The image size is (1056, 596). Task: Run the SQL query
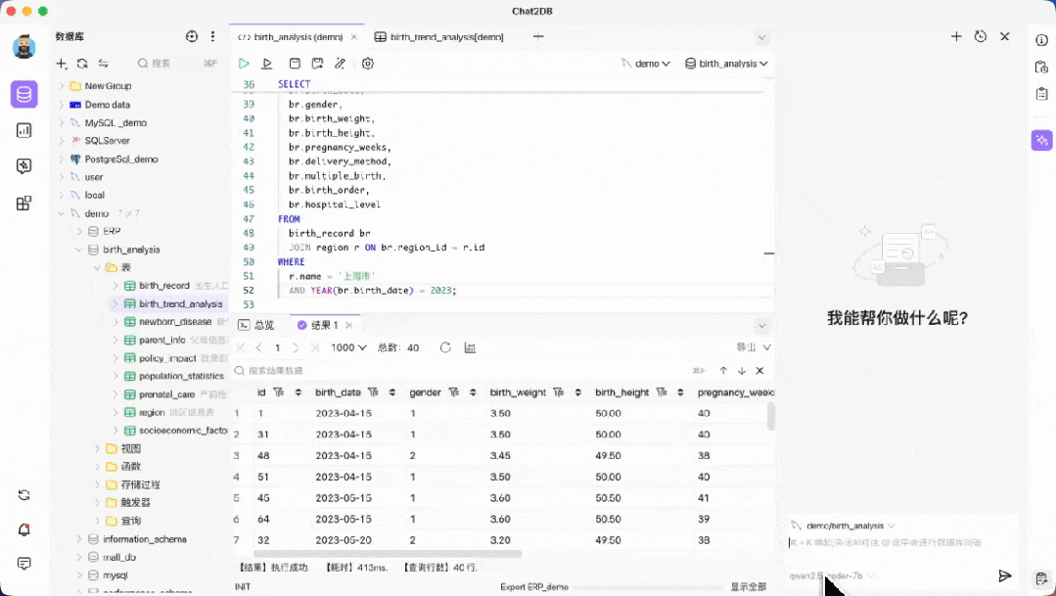[244, 64]
